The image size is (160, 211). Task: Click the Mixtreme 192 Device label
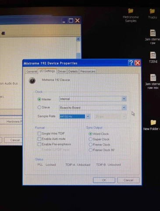click(56, 80)
